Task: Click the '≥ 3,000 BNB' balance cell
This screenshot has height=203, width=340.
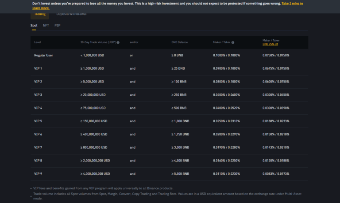Action: pos(180,148)
